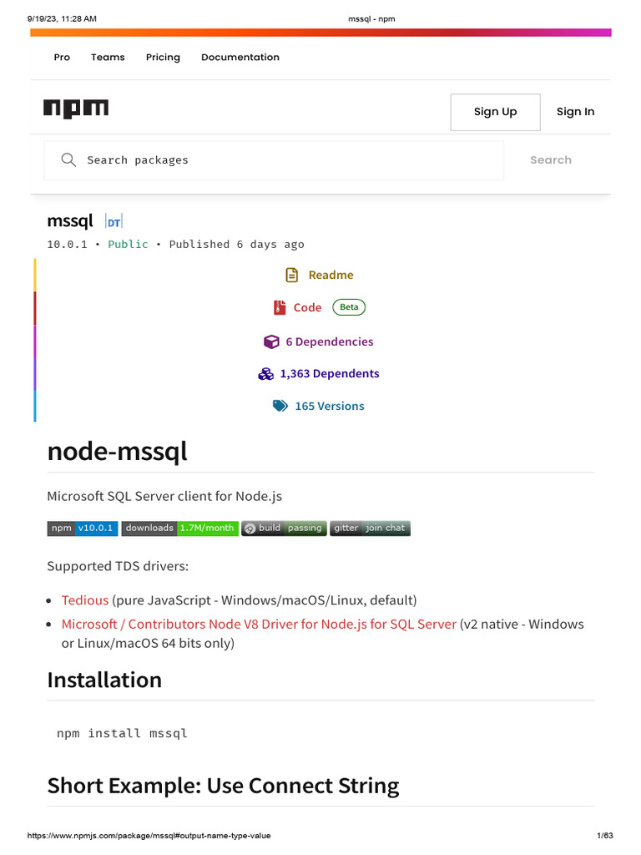Screen dimensions: 641x855
Task: Focus the Search packages input field
Action: 284,160
